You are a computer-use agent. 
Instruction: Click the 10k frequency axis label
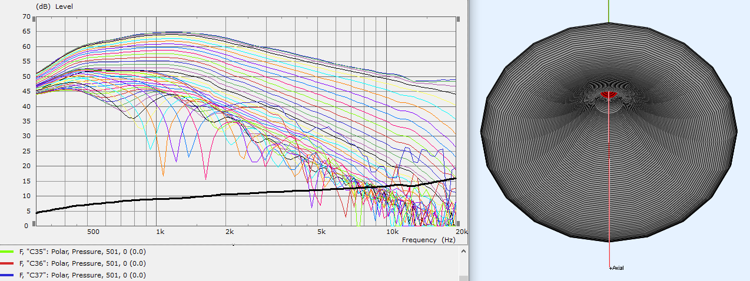pos(392,232)
